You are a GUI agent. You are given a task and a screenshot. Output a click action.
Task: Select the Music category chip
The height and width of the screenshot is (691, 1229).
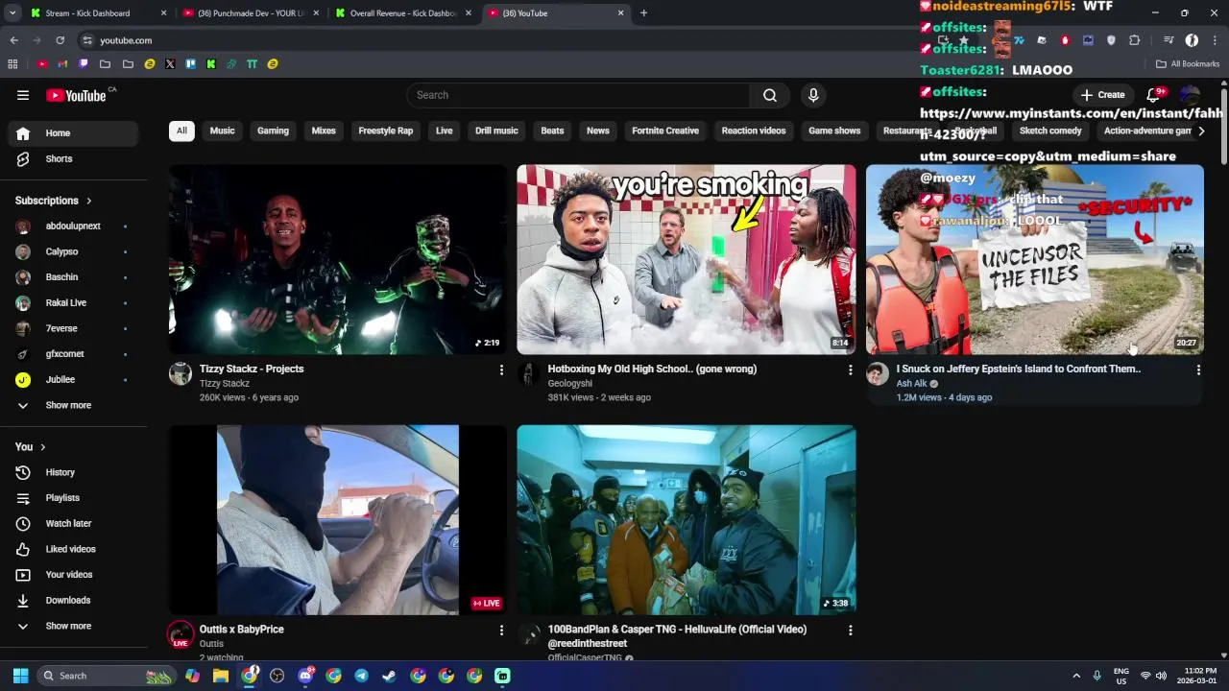[222, 131]
